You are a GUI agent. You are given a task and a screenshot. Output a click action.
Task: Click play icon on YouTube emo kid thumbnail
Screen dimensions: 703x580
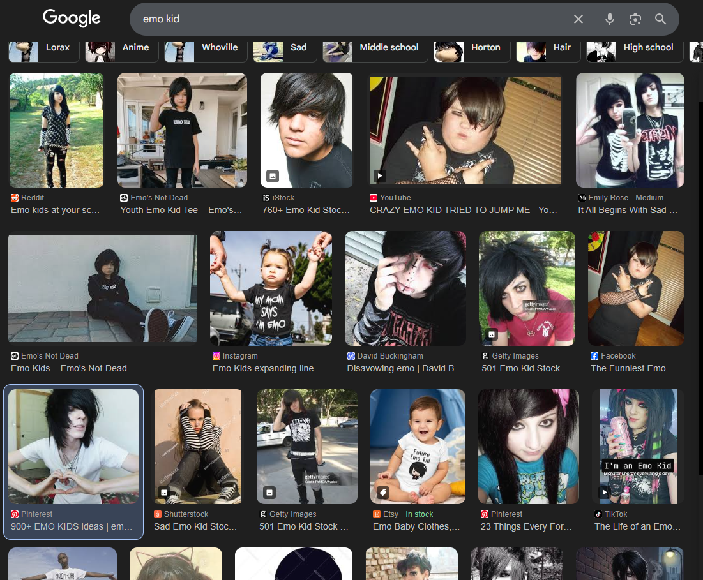point(380,175)
